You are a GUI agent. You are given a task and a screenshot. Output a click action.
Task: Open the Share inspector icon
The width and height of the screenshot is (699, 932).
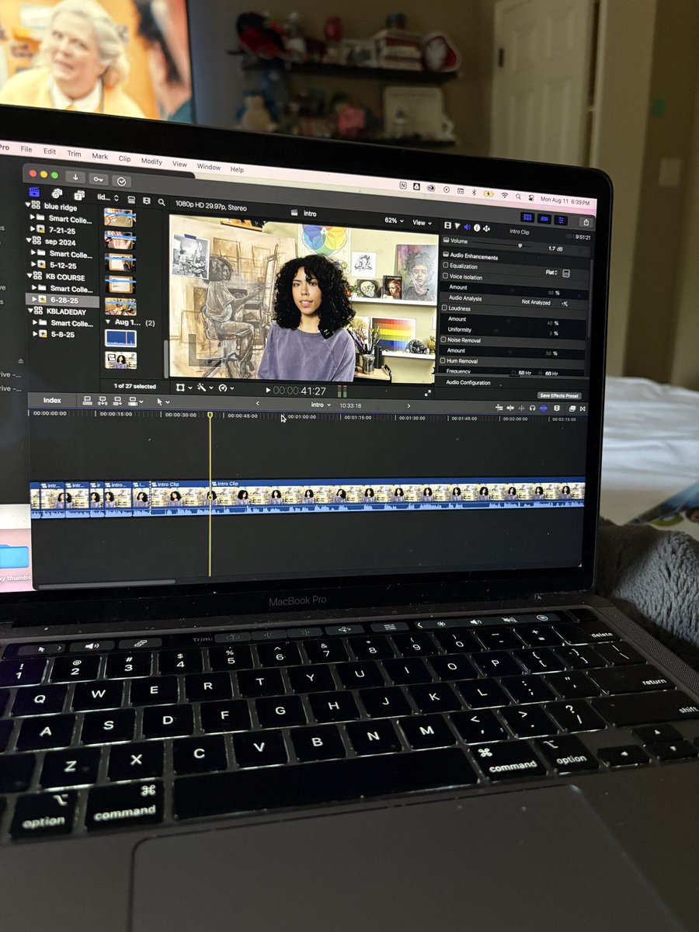[486, 228]
